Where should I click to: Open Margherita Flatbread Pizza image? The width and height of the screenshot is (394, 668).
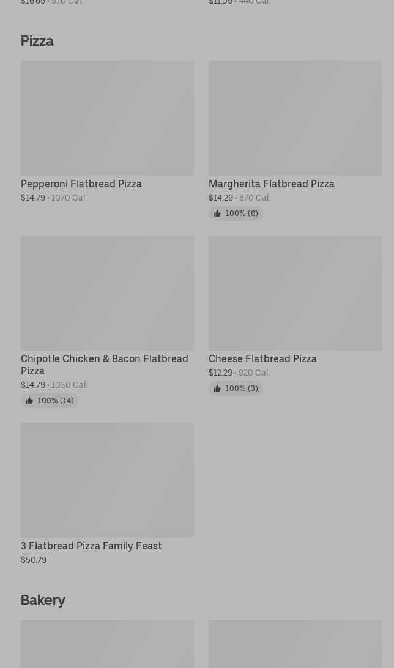click(x=295, y=117)
